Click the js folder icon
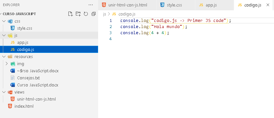This screenshot has width=274, height=118. pos(10,35)
